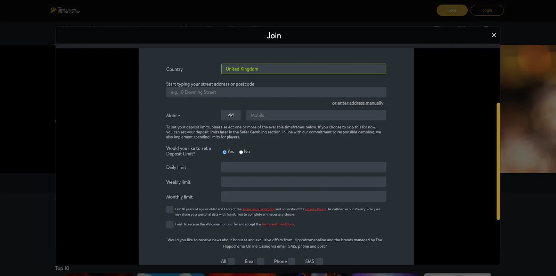Open Terms and Conditions link in age statement
This screenshot has width=556, height=276.
(x=258, y=209)
